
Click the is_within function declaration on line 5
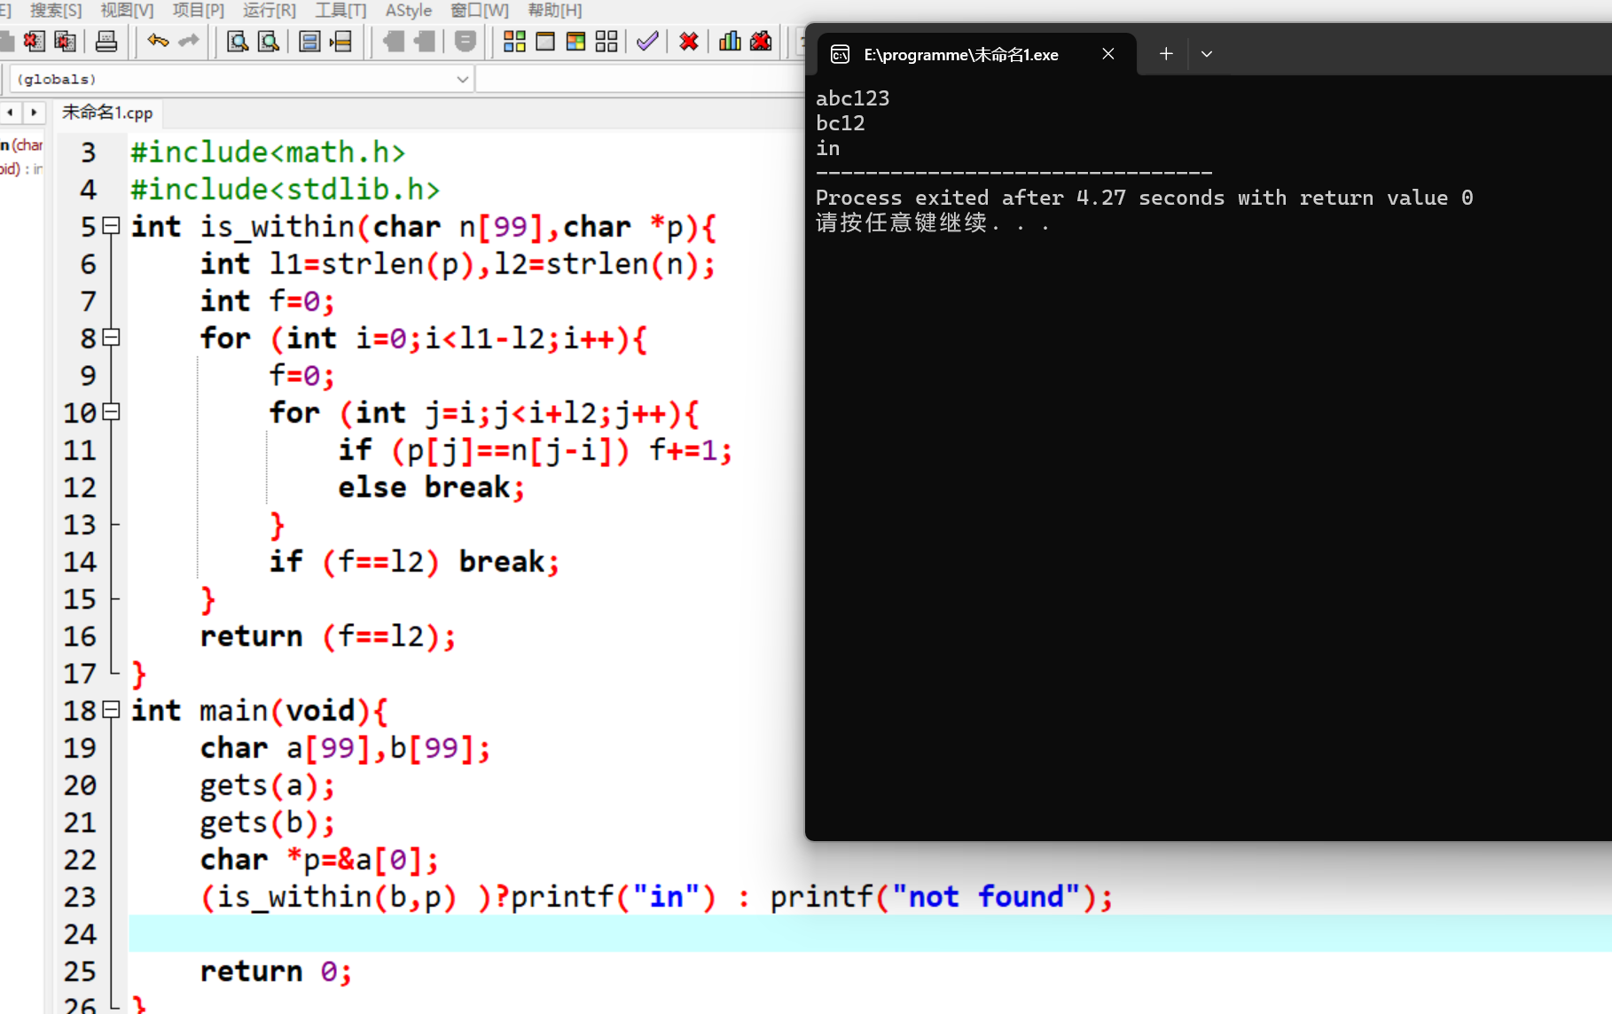click(x=424, y=226)
